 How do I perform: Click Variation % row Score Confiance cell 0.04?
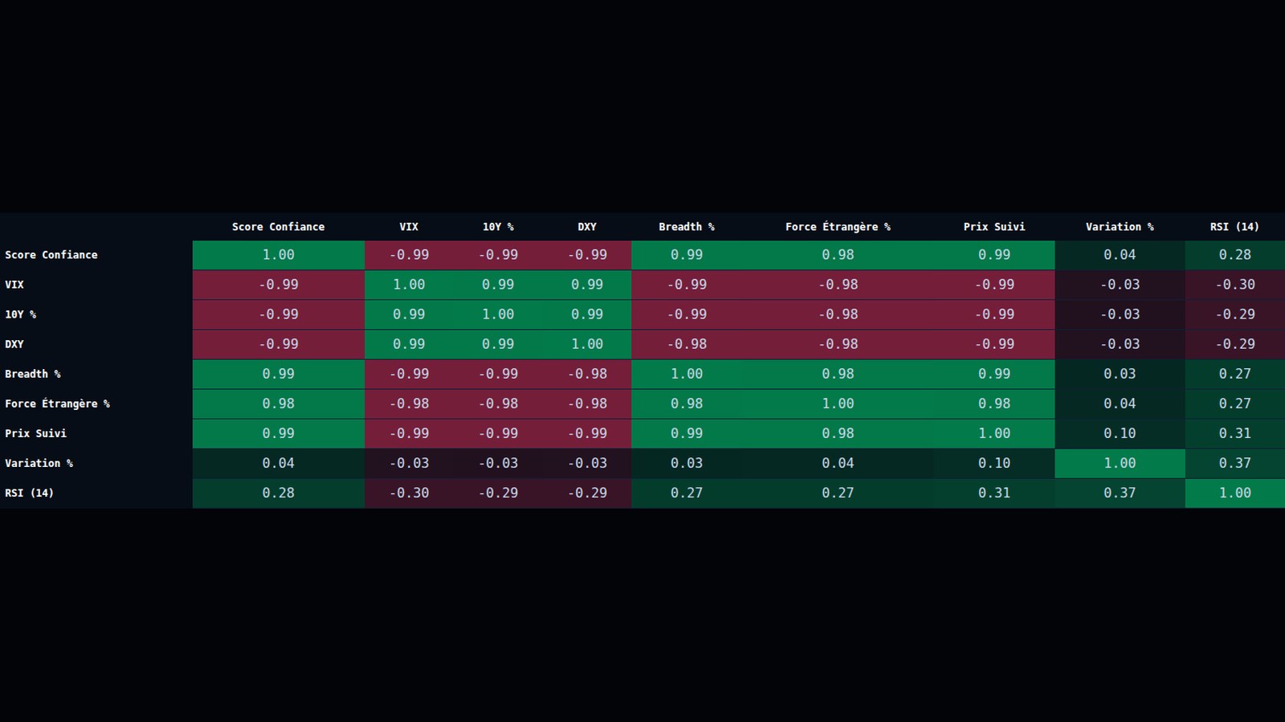(x=278, y=463)
